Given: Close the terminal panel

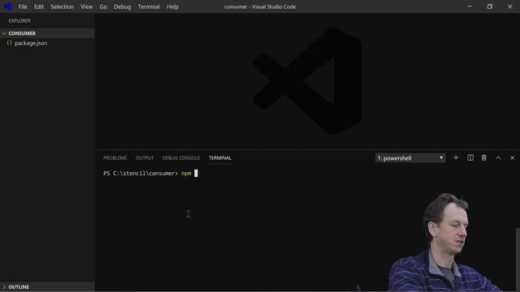Looking at the screenshot, I should coord(513,158).
